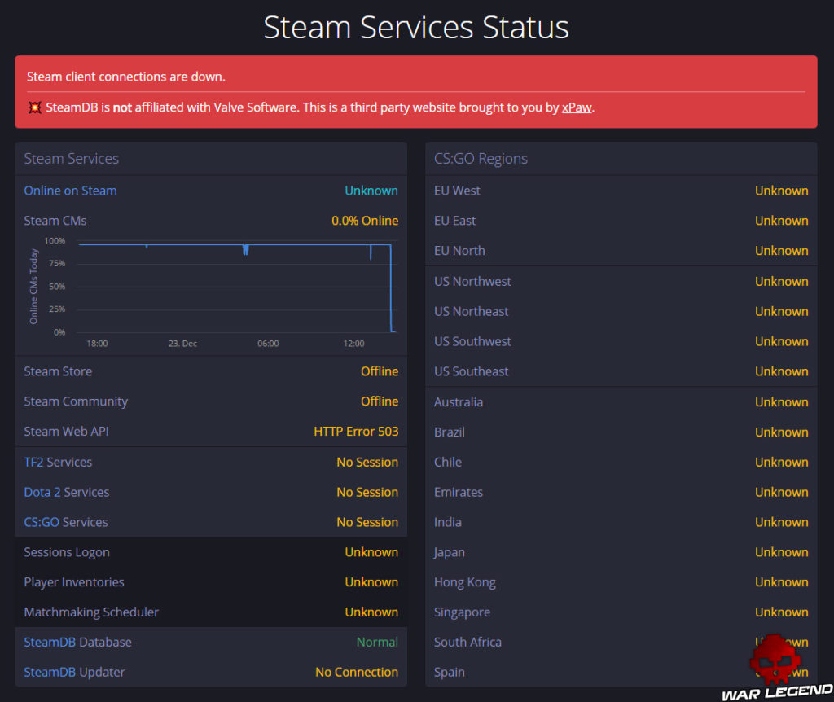Open the Dota 2 Services link

point(66,492)
